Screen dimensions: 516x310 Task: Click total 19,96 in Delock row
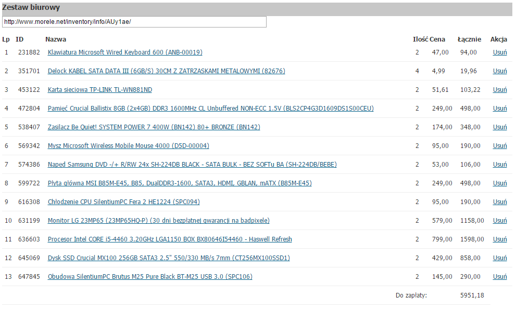(468, 71)
